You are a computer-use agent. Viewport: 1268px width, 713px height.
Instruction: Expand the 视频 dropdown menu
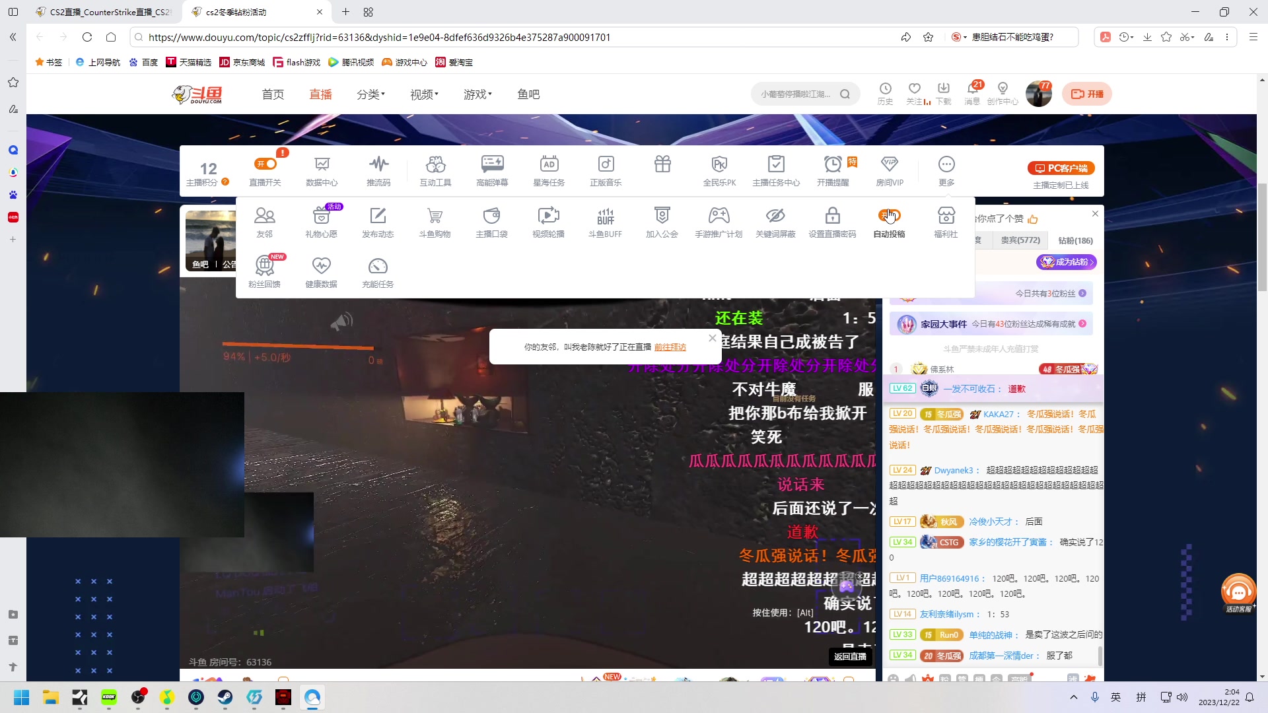click(x=424, y=94)
